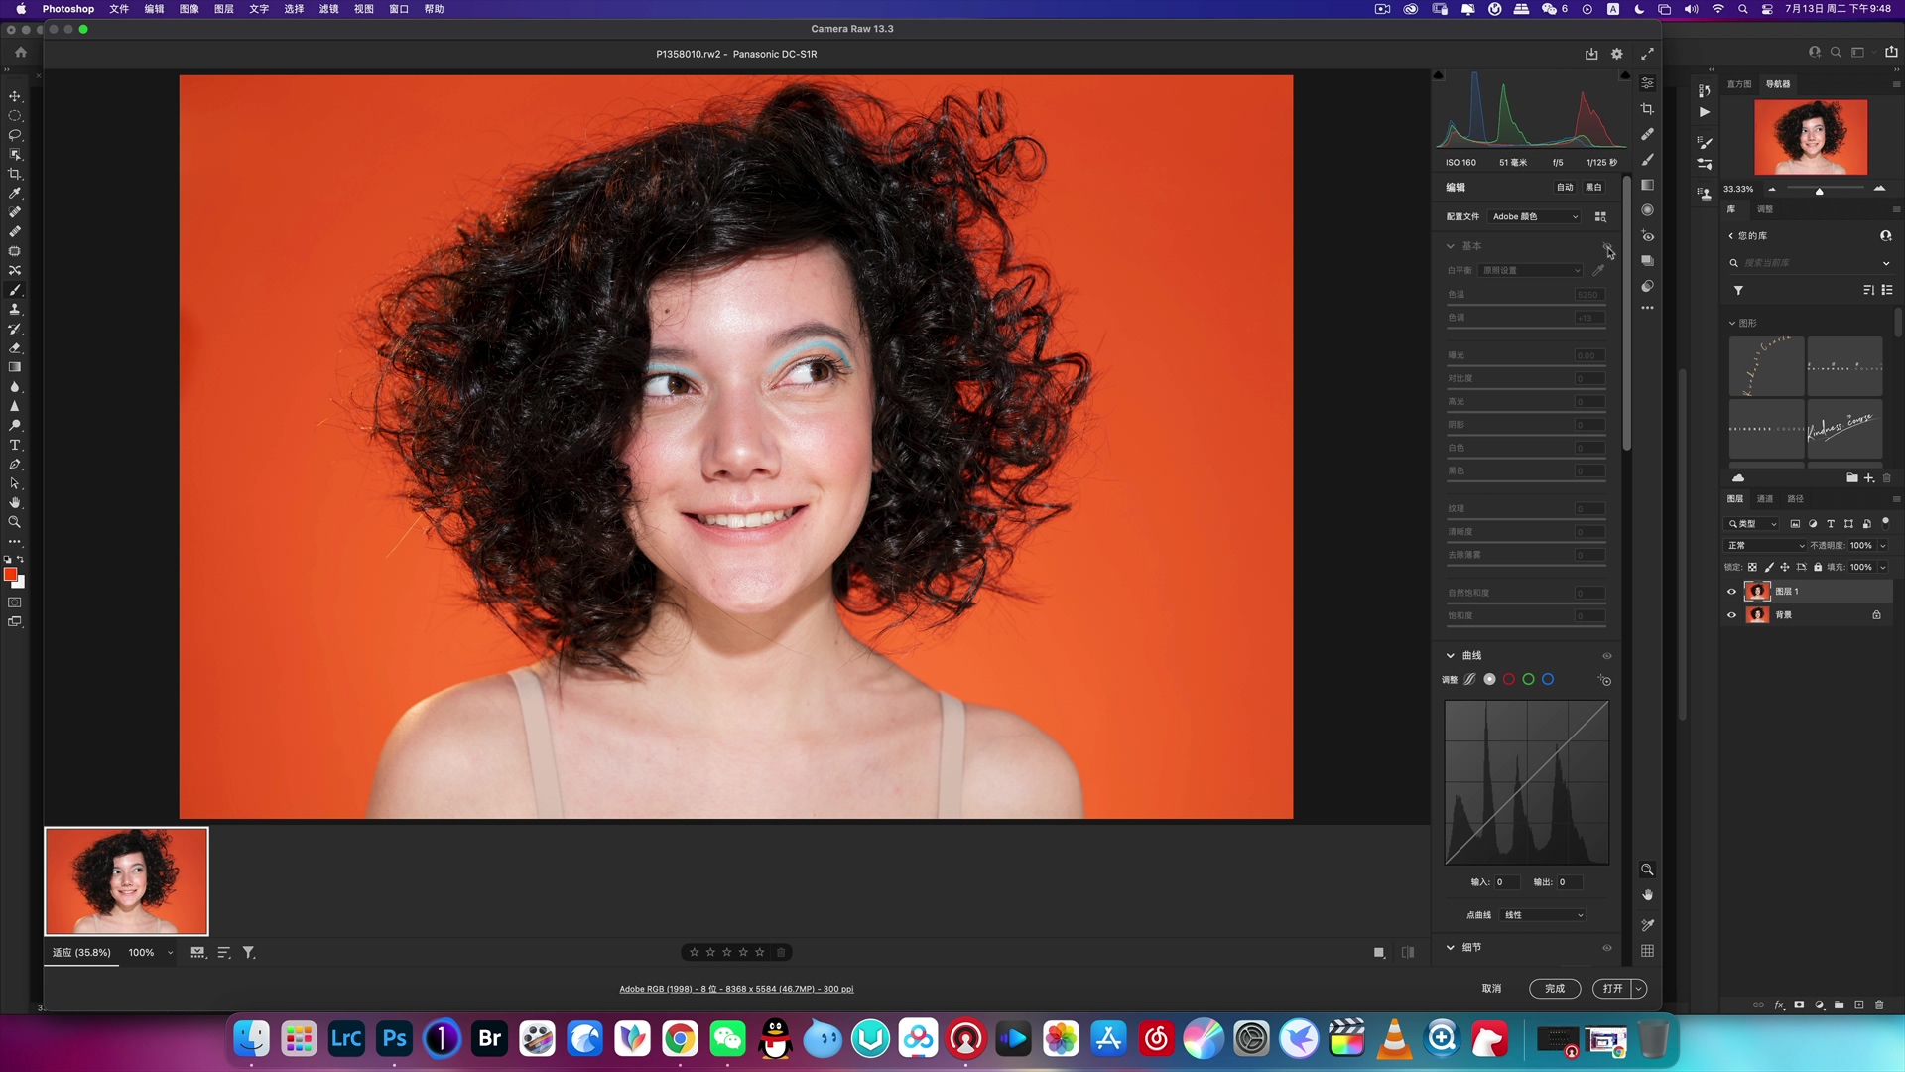Toggle the 曲线 panel visibility eye

point(1607,655)
